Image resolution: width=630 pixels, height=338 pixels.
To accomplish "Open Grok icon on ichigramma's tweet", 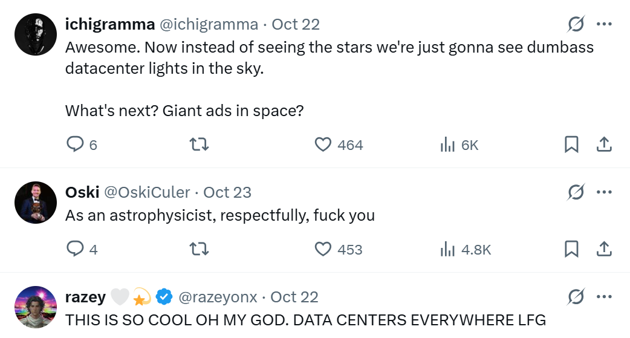I will tap(576, 24).
